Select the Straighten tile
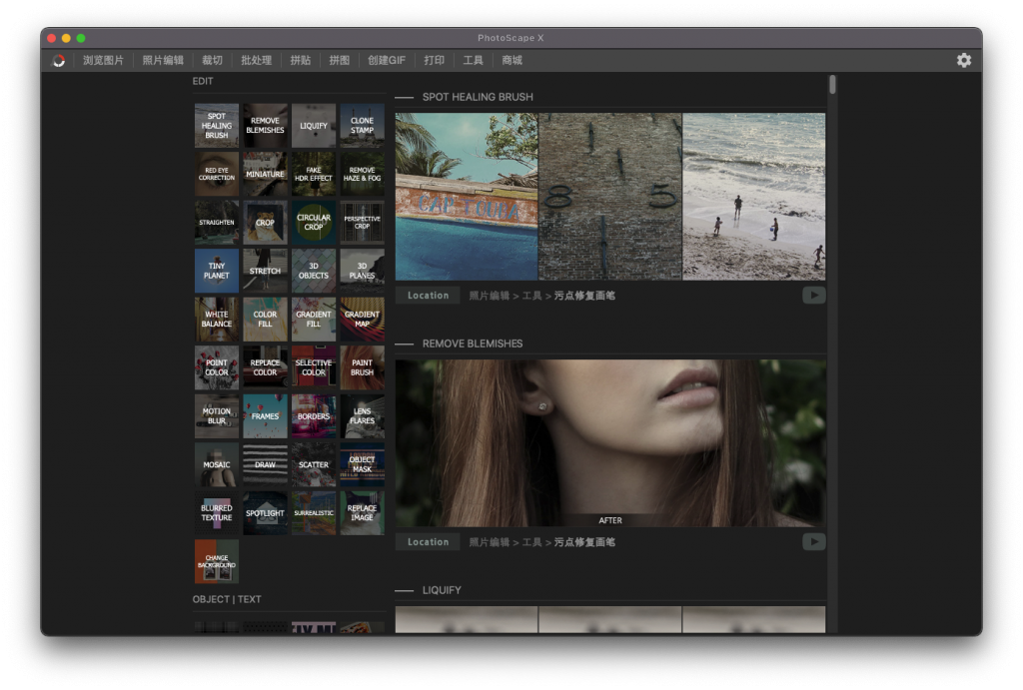Image resolution: width=1023 pixels, height=690 pixels. click(x=217, y=223)
